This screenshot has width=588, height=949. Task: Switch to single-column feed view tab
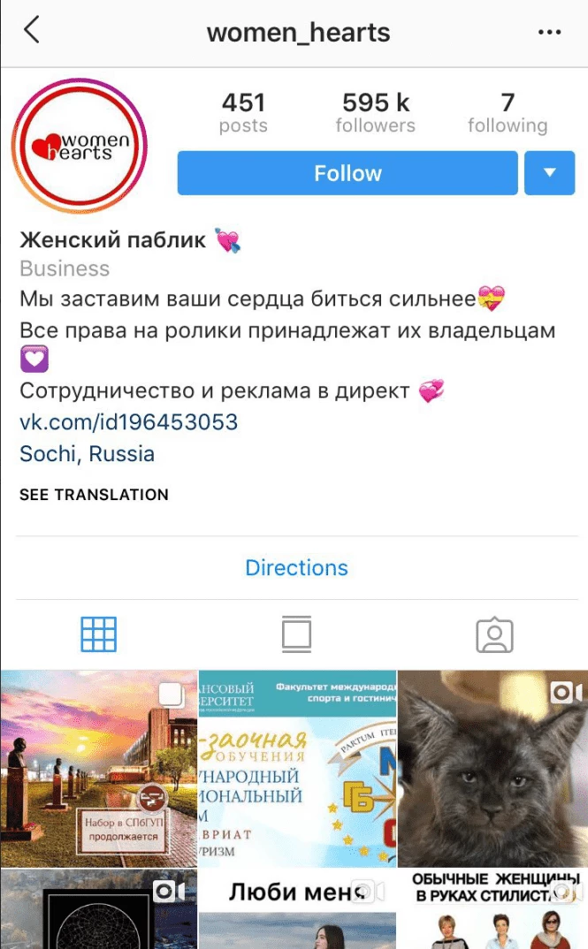pos(297,634)
